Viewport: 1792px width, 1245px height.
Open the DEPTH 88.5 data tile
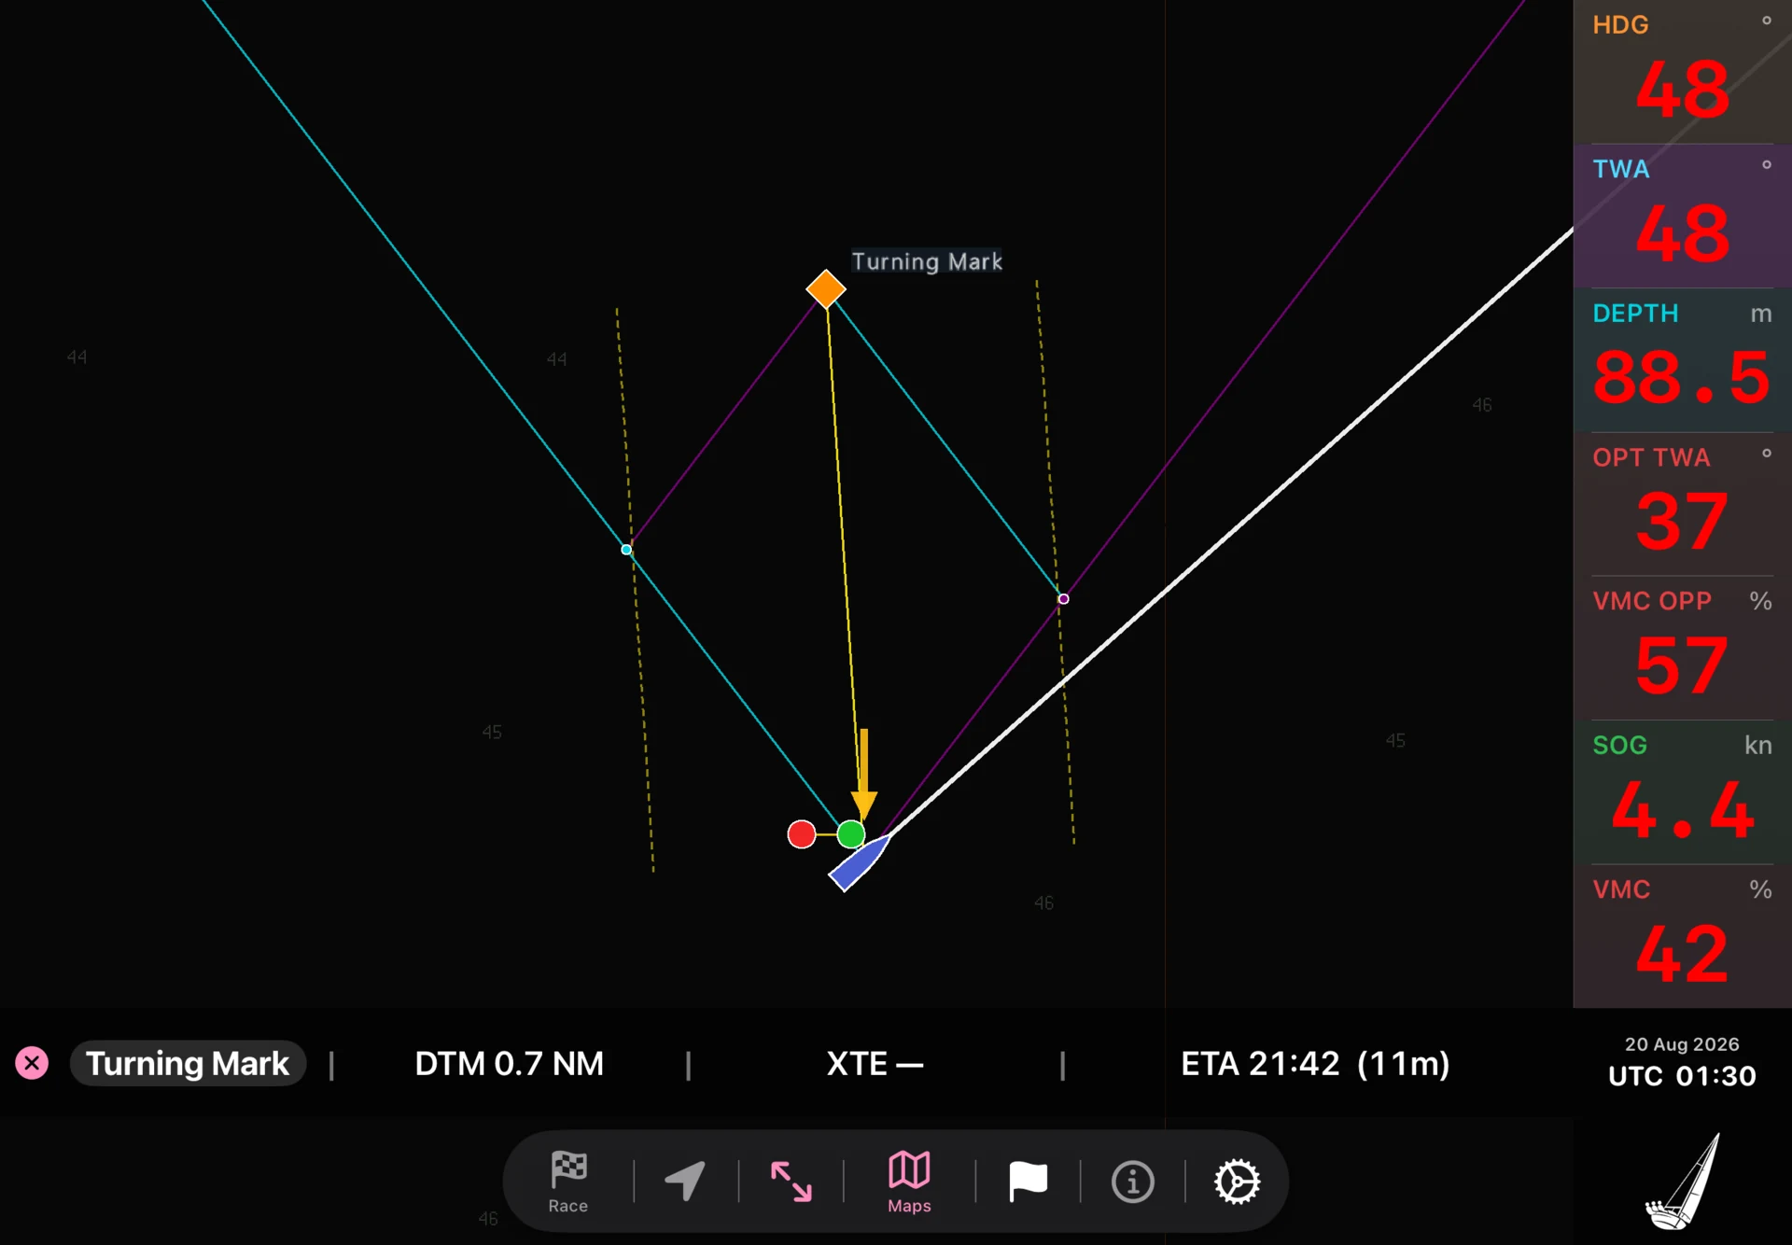(x=1683, y=359)
